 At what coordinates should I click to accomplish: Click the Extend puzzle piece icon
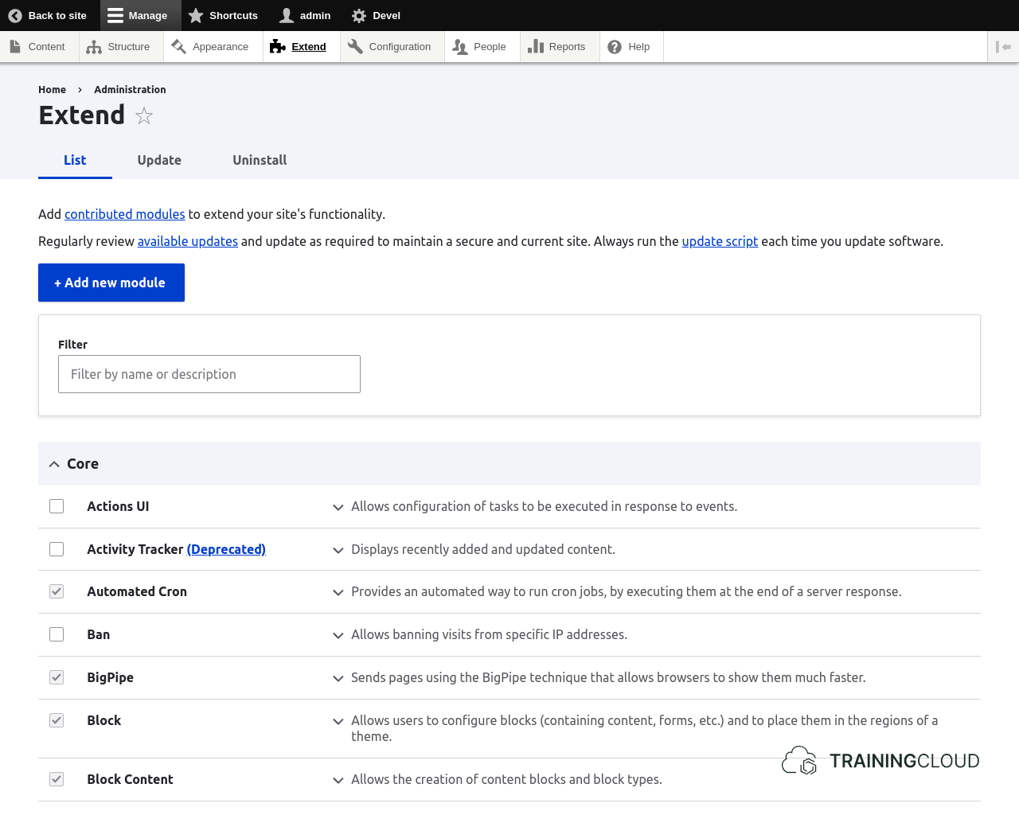coord(277,47)
